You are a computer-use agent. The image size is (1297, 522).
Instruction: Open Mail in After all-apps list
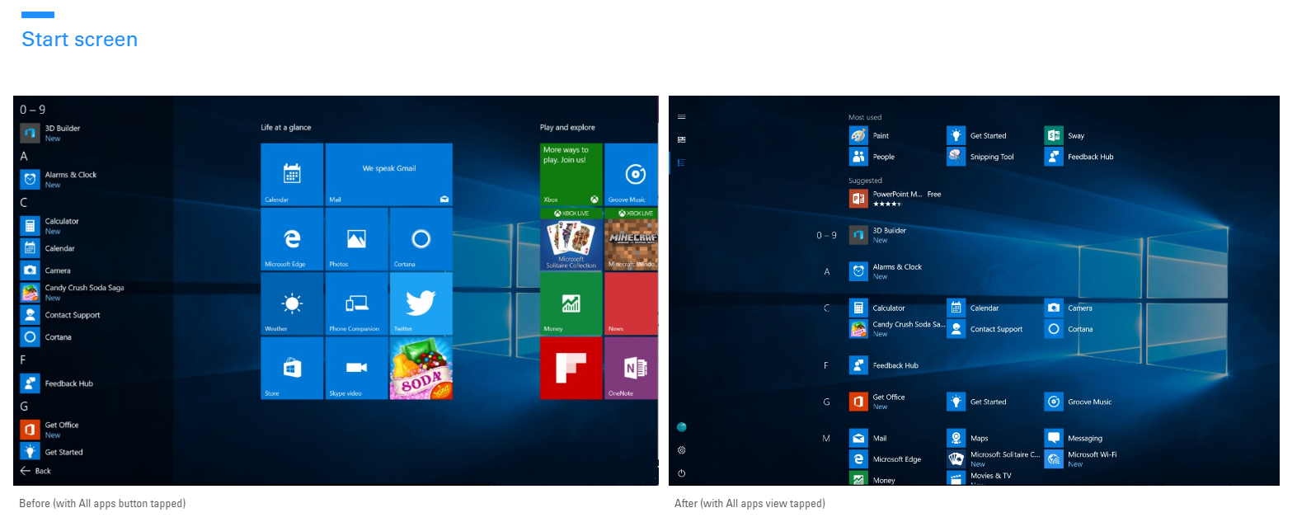pyautogui.click(x=868, y=438)
